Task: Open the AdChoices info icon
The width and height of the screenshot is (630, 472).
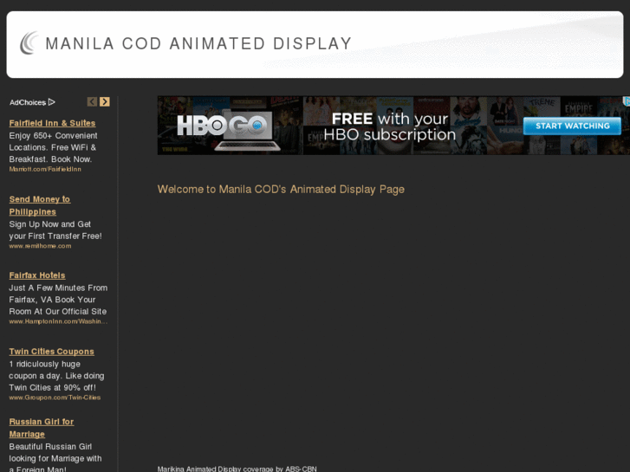Action: [51, 102]
